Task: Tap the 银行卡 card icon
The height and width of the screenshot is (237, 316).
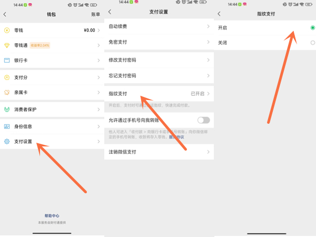Action: (x=7, y=61)
